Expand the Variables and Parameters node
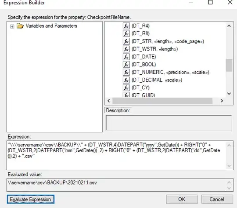This screenshot has width=237, height=208. coord(12,26)
